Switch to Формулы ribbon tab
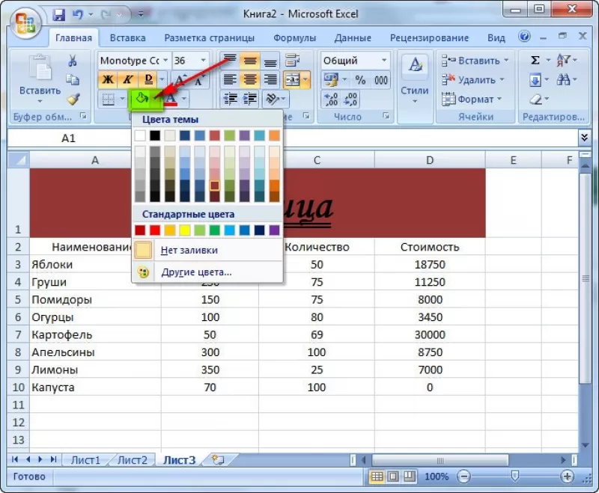Image resolution: width=599 pixels, height=493 pixels. coord(294,37)
